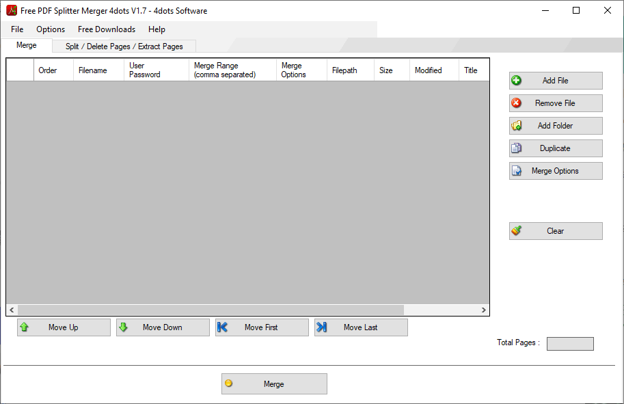
Task: Click the Move First button label
Action: pyautogui.click(x=261, y=327)
